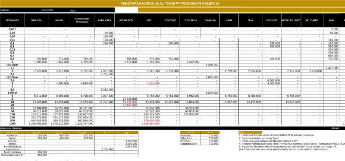Select the GALERI 24 column header
The height and width of the screenshot is (161, 345).
pyautogui.click(x=37, y=20)
